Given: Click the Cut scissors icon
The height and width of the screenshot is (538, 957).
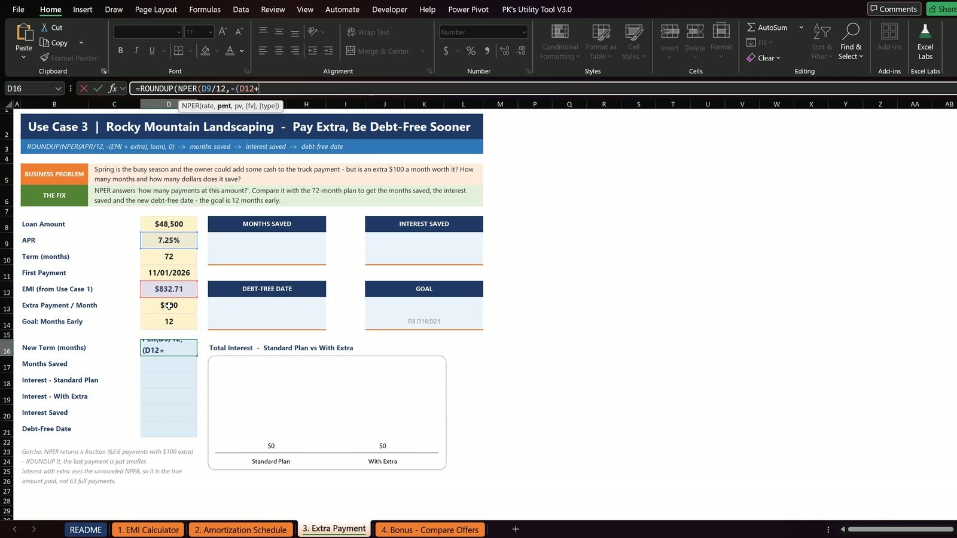Looking at the screenshot, I should click(44, 27).
